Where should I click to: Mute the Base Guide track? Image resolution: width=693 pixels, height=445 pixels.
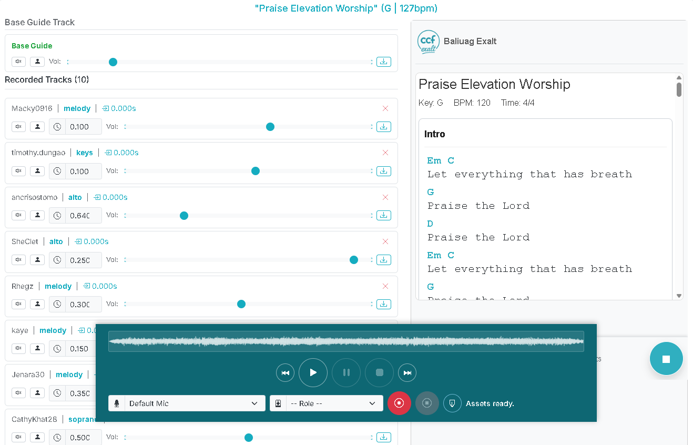(x=19, y=62)
